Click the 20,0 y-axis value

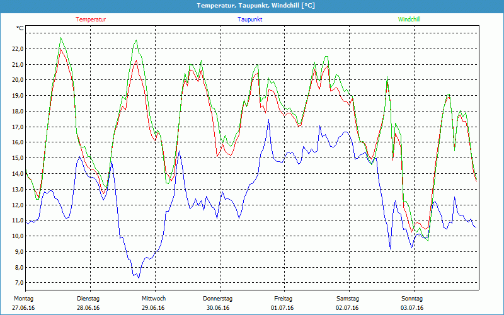(x=18, y=80)
